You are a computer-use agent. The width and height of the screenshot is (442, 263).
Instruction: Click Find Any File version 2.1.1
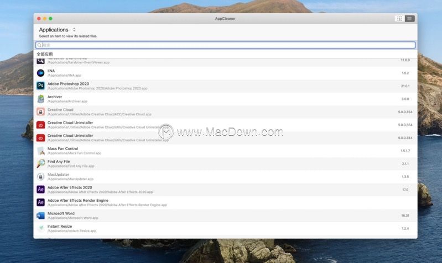tap(405, 164)
